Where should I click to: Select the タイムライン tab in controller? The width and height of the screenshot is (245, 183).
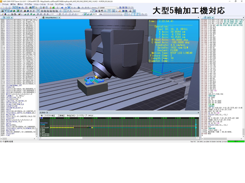tap(71, 115)
